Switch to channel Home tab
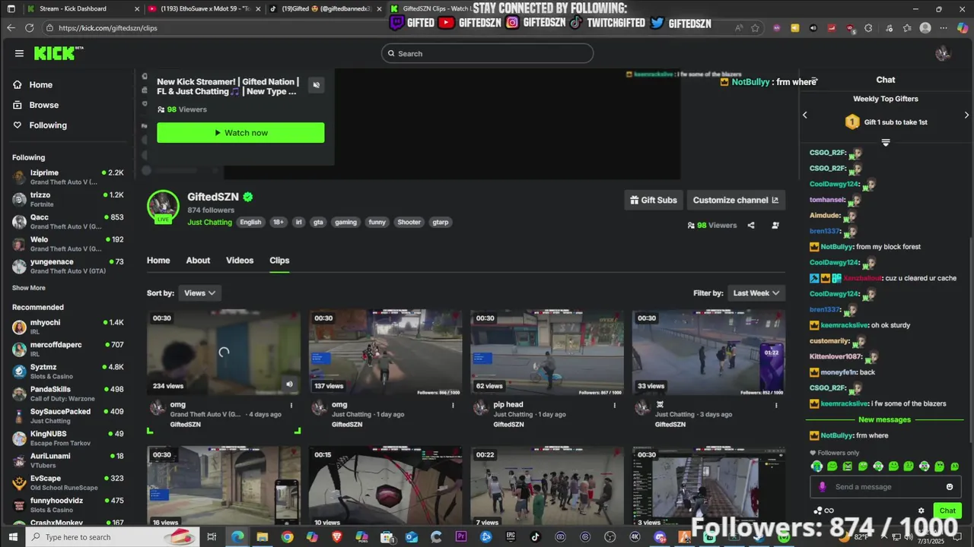This screenshot has height=547, width=974. [158, 261]
